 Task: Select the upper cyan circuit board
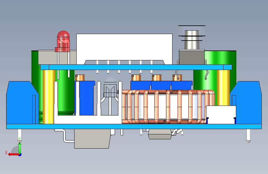(x=136, y=67)
